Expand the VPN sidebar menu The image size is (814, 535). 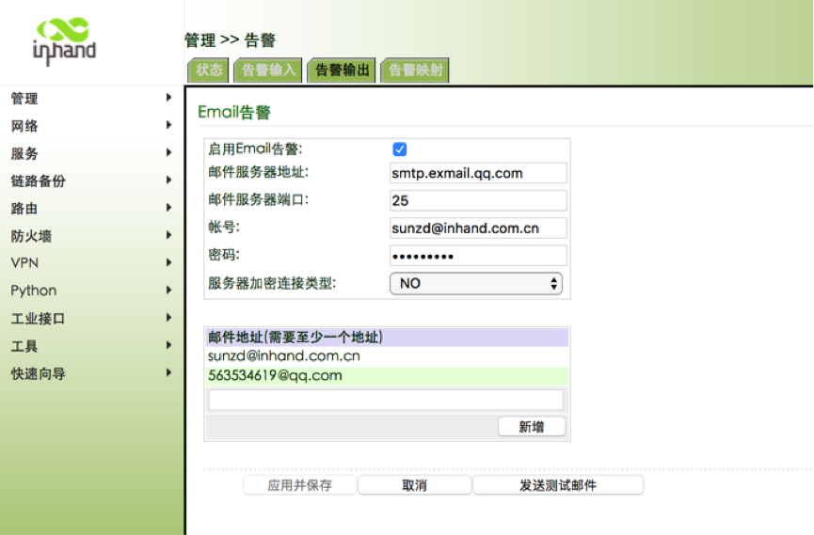[91, 263]
